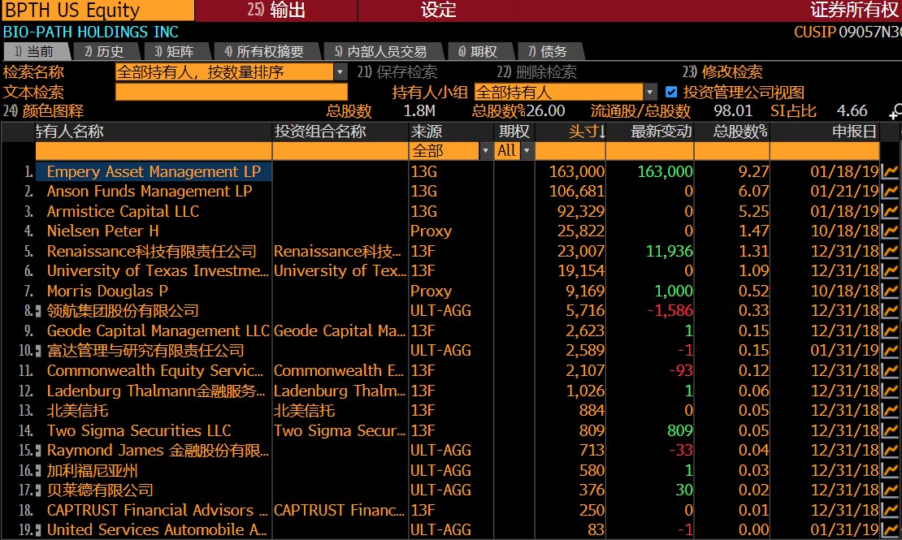Click 投资组合名称 filter field
This screenshot has height=540, width=902.
[x=340, y=151]
